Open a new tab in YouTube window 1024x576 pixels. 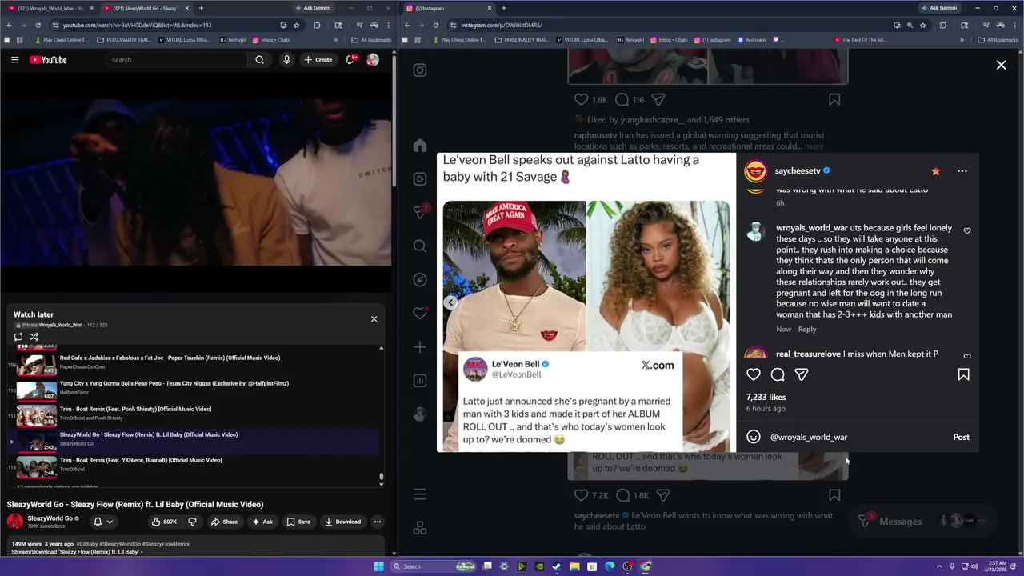pyautogui.click(x=201, y=8)
